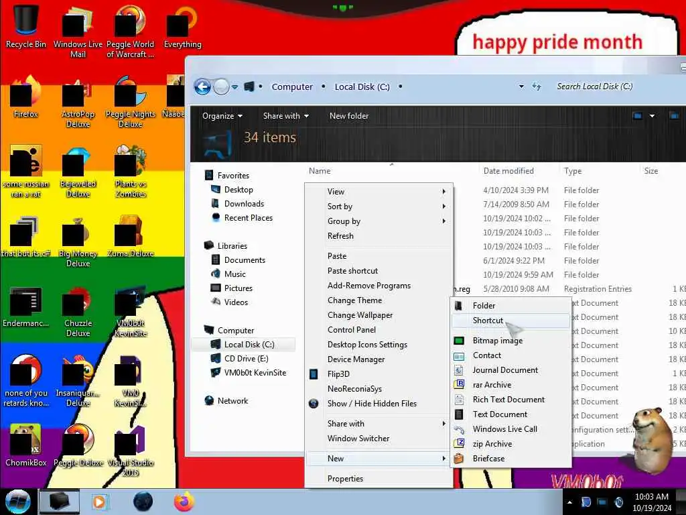Open the Bejeweled Deluxe desktop icon
Viewport: 686px width, 515px height.
tap(78, 172)
